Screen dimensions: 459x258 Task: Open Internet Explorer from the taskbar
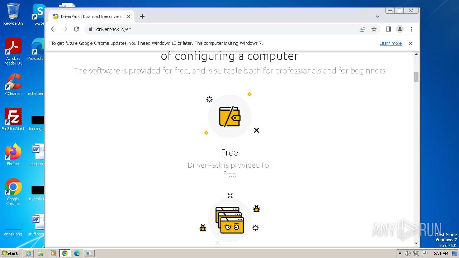coord(28,253)
